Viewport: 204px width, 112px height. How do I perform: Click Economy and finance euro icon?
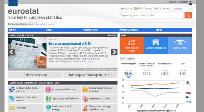[x=48, y=90]
